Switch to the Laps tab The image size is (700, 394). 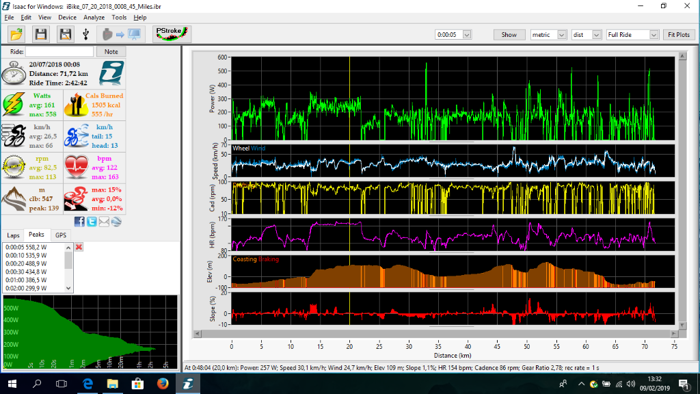(13, 235)
